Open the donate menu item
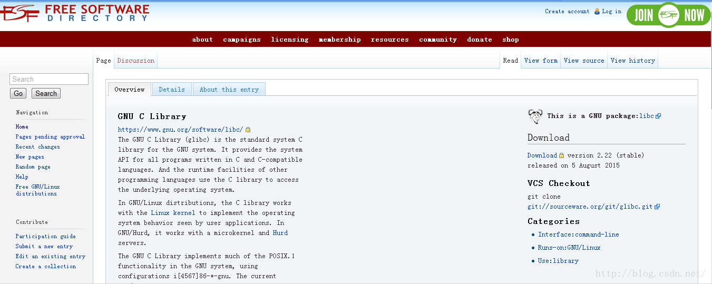 pos(480,40)
